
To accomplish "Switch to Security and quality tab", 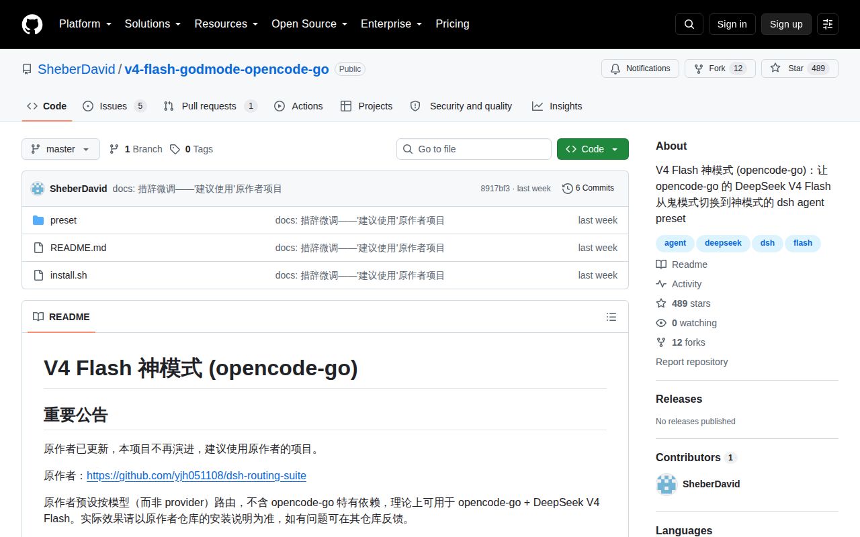I will [x=461, y=106].
